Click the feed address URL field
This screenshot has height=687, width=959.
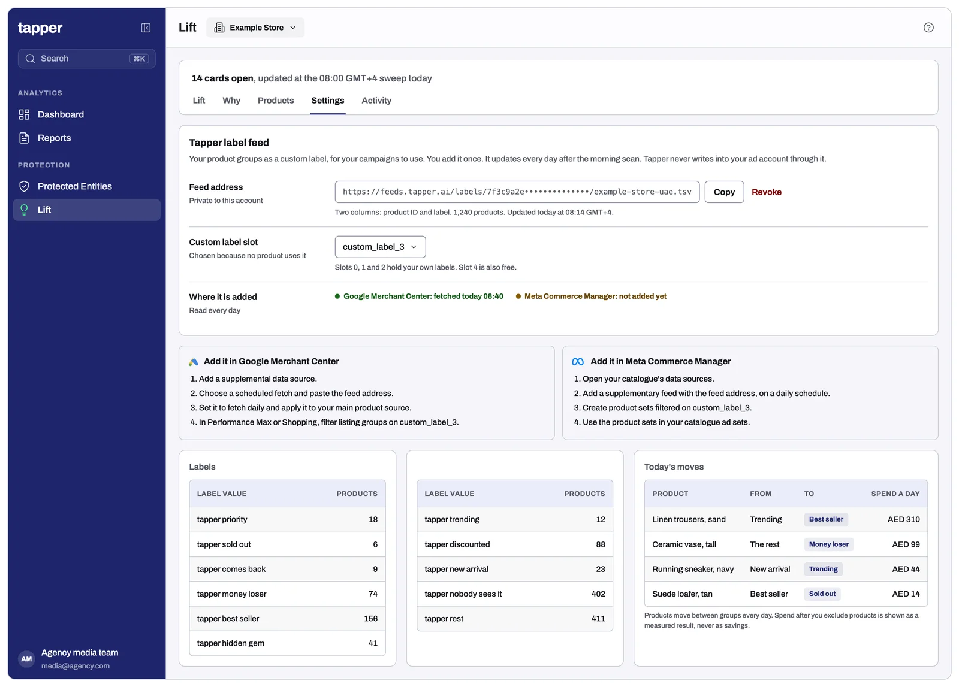[x=517, y=192]
